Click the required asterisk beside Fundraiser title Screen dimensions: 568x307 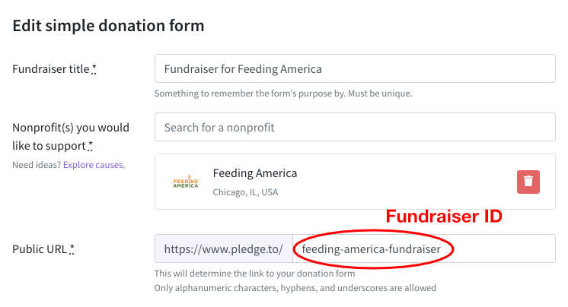[94, 69]
